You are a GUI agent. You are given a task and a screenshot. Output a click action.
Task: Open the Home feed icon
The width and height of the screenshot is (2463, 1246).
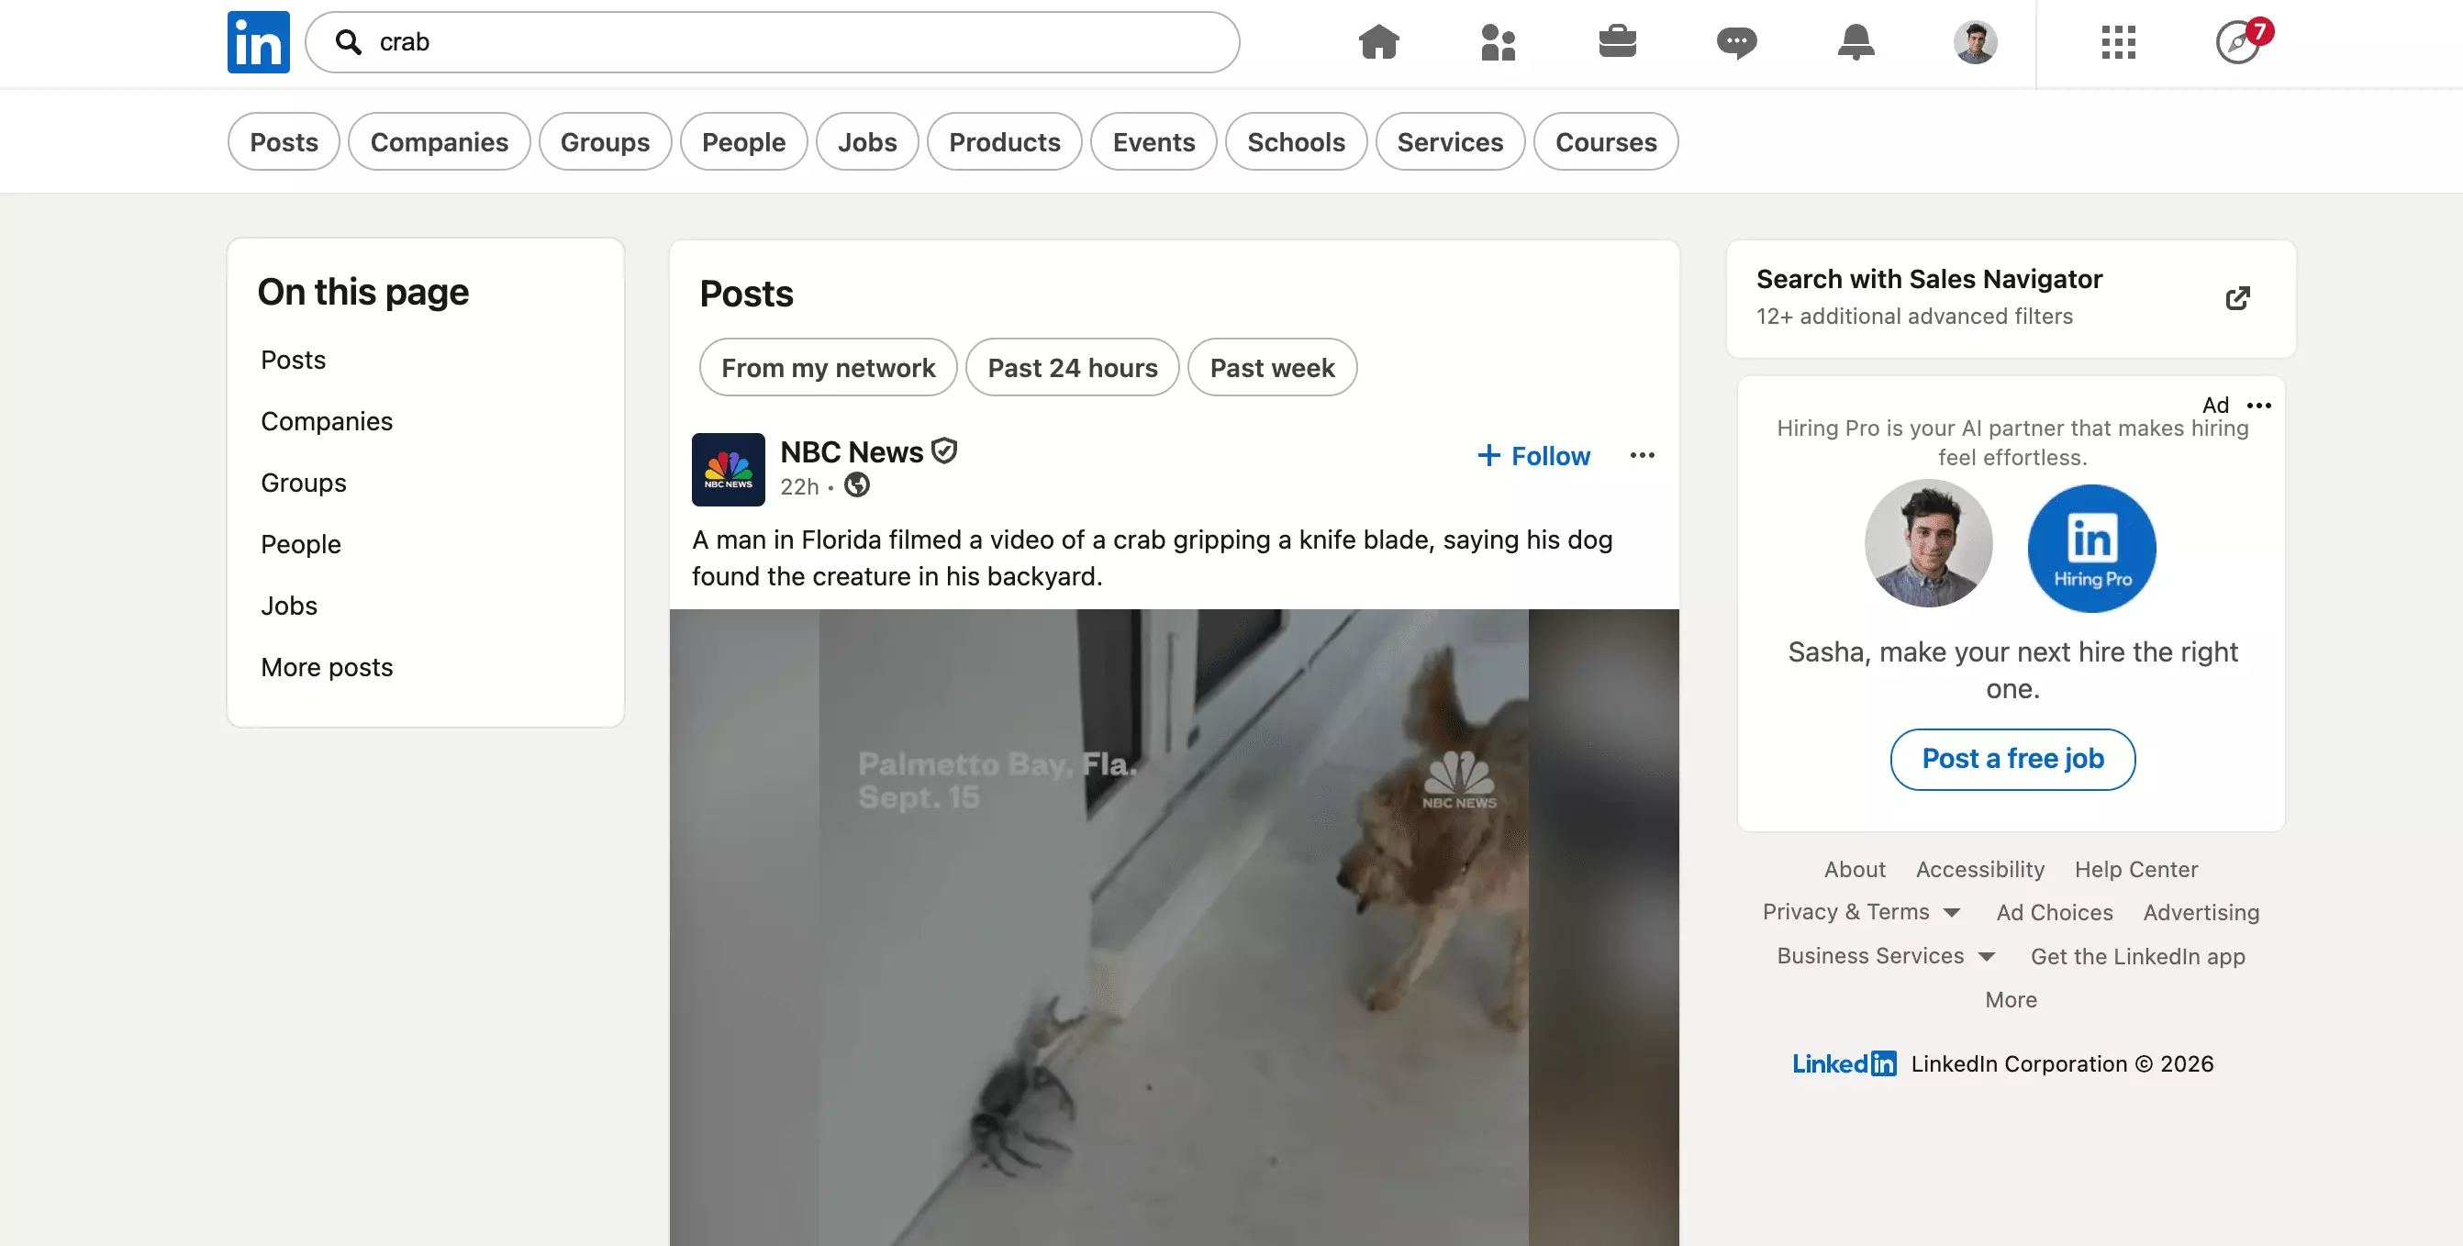click(1378, 42)
